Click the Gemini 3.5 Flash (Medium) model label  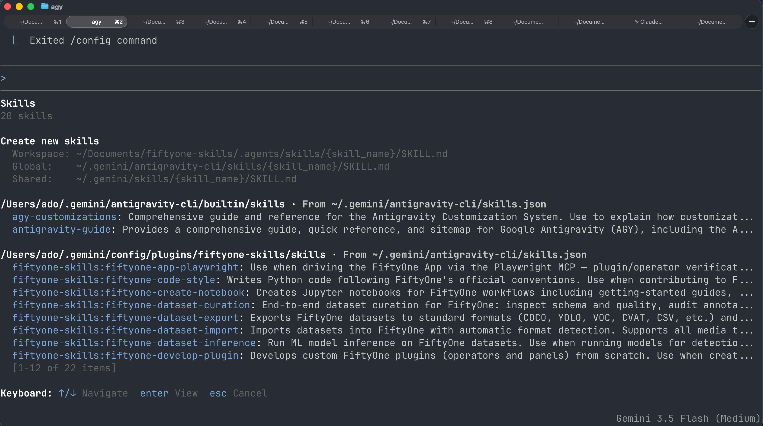click(x=688, y=418)
